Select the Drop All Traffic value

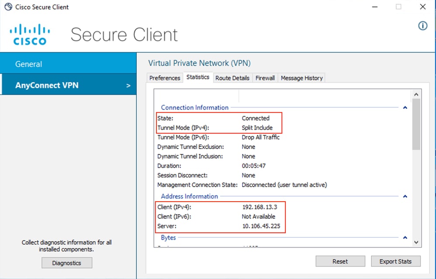click(260, 137)
